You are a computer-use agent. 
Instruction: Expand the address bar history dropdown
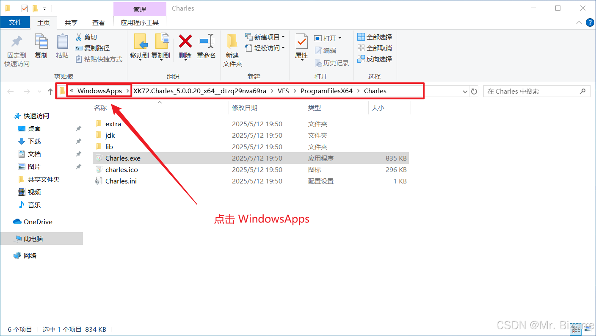pos(465,92)
